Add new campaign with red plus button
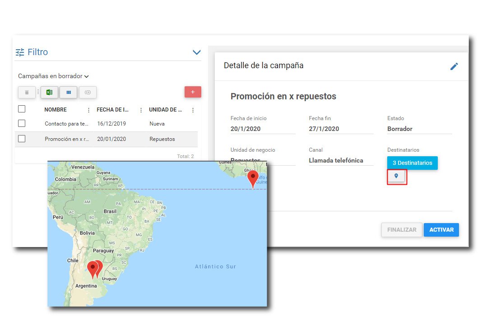482x336 pixels. tap(193, 92)
